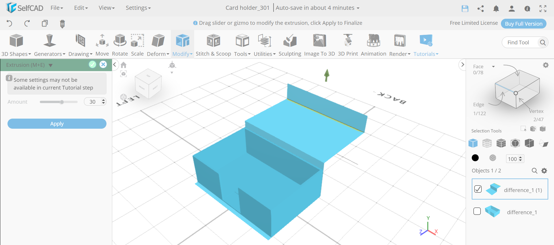This screenshot has width=554, height=245.
Task: Open the Modify dropdown
Action: point(182,45)
